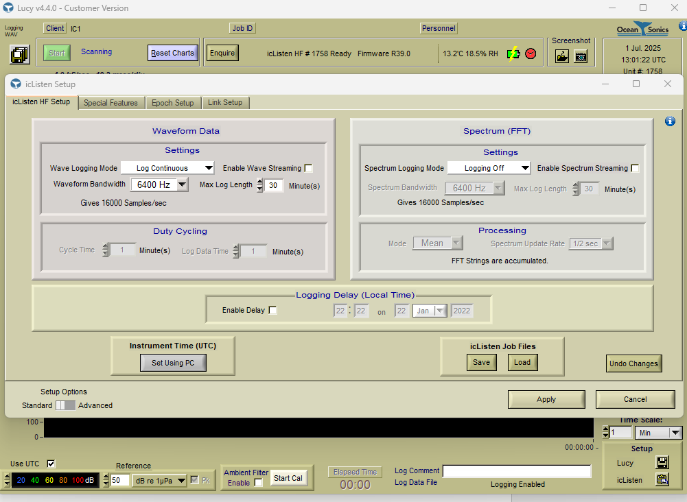Click the dB color scale stepper
The image size is (687, 502).
[x=7, y=480]
